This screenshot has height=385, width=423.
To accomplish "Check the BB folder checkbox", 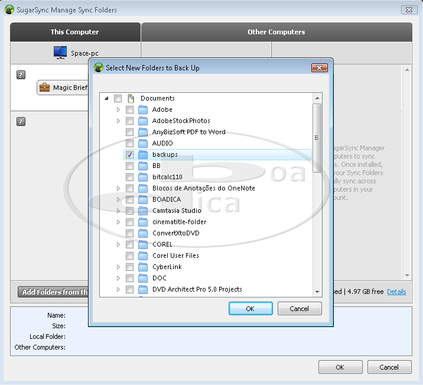I will pos(129,166).
